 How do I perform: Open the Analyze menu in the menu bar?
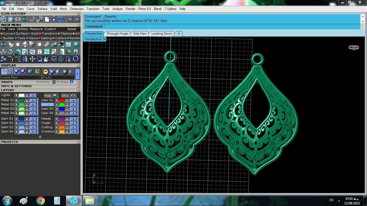(x=117, y=9)
